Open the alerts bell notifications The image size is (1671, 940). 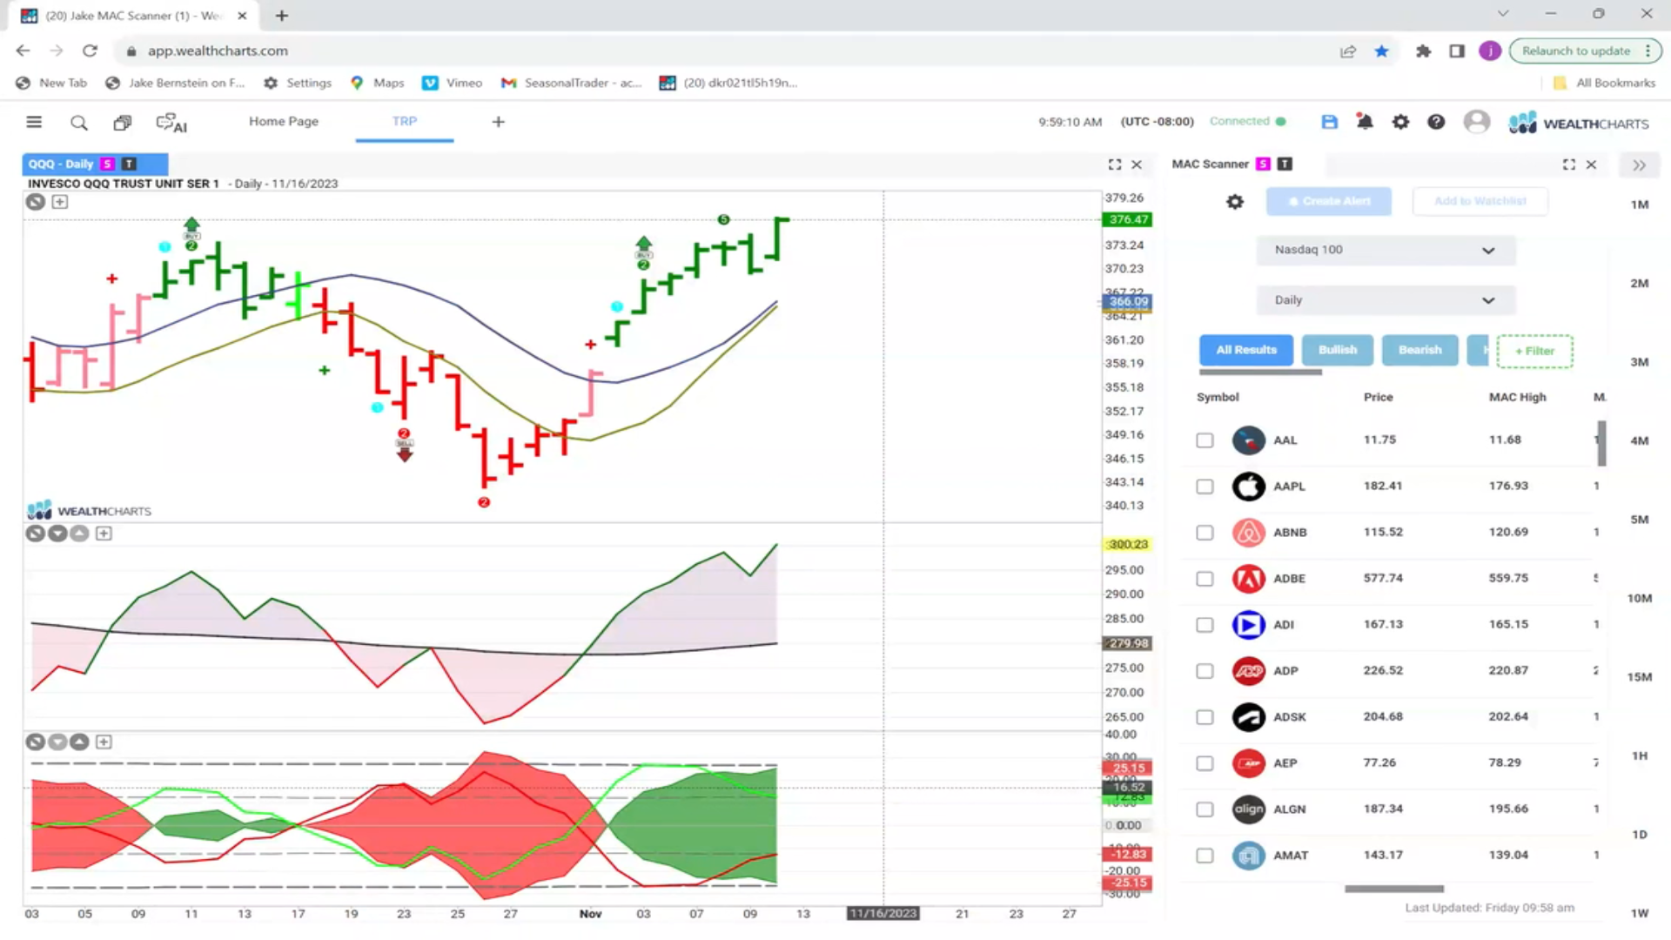point(1365,122)
